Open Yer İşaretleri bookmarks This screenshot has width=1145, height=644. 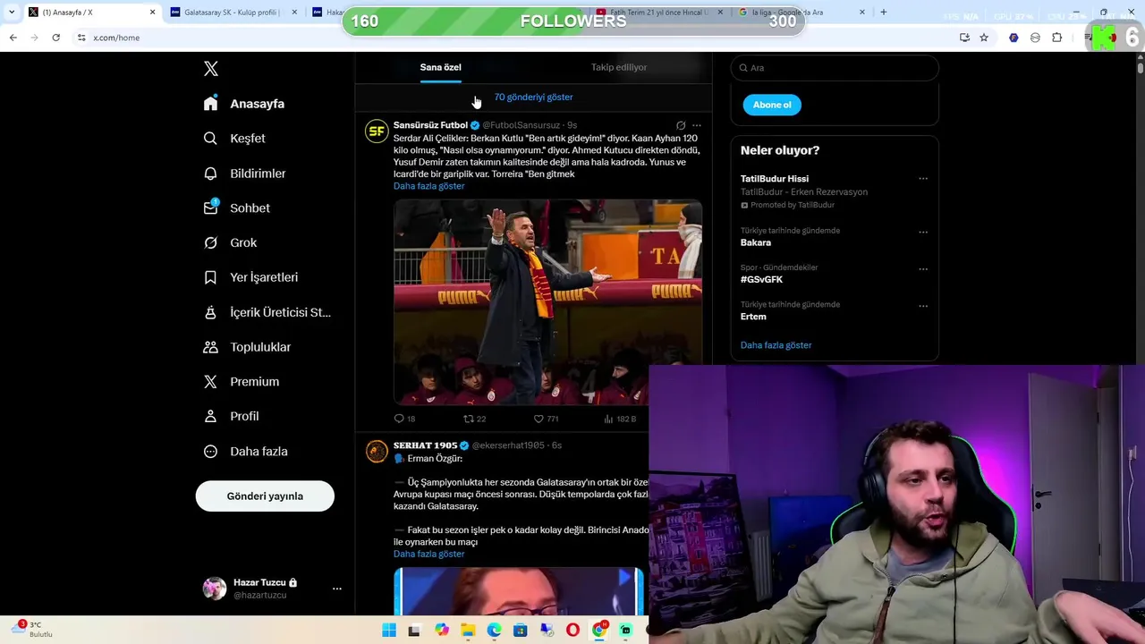(x=250, y=277)
